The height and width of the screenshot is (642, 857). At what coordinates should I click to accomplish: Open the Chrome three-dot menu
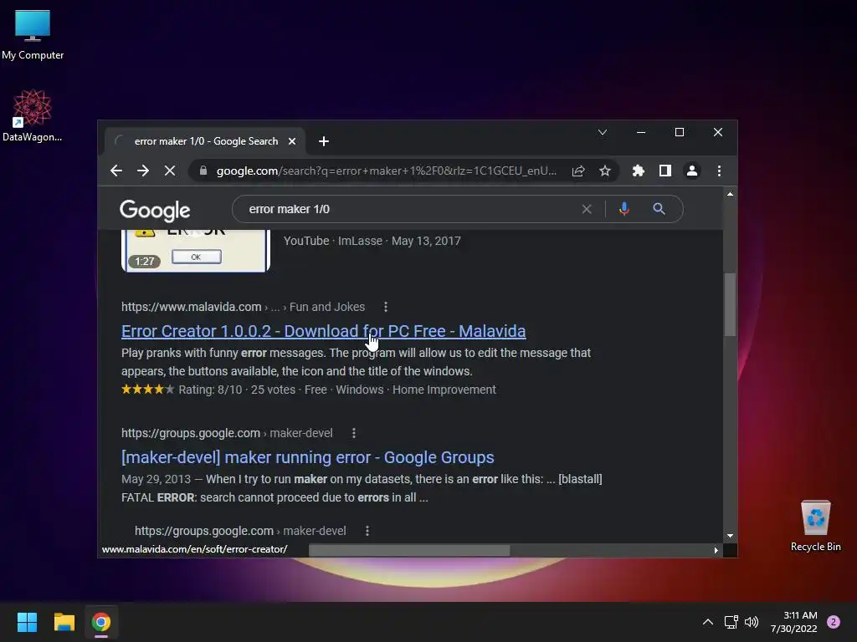pyautogui.click(x=719, y=171)
